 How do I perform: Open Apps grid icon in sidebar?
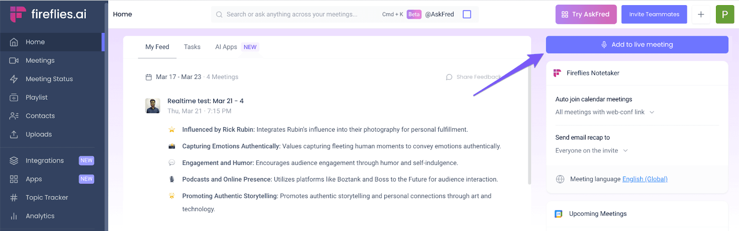(14, 179)
